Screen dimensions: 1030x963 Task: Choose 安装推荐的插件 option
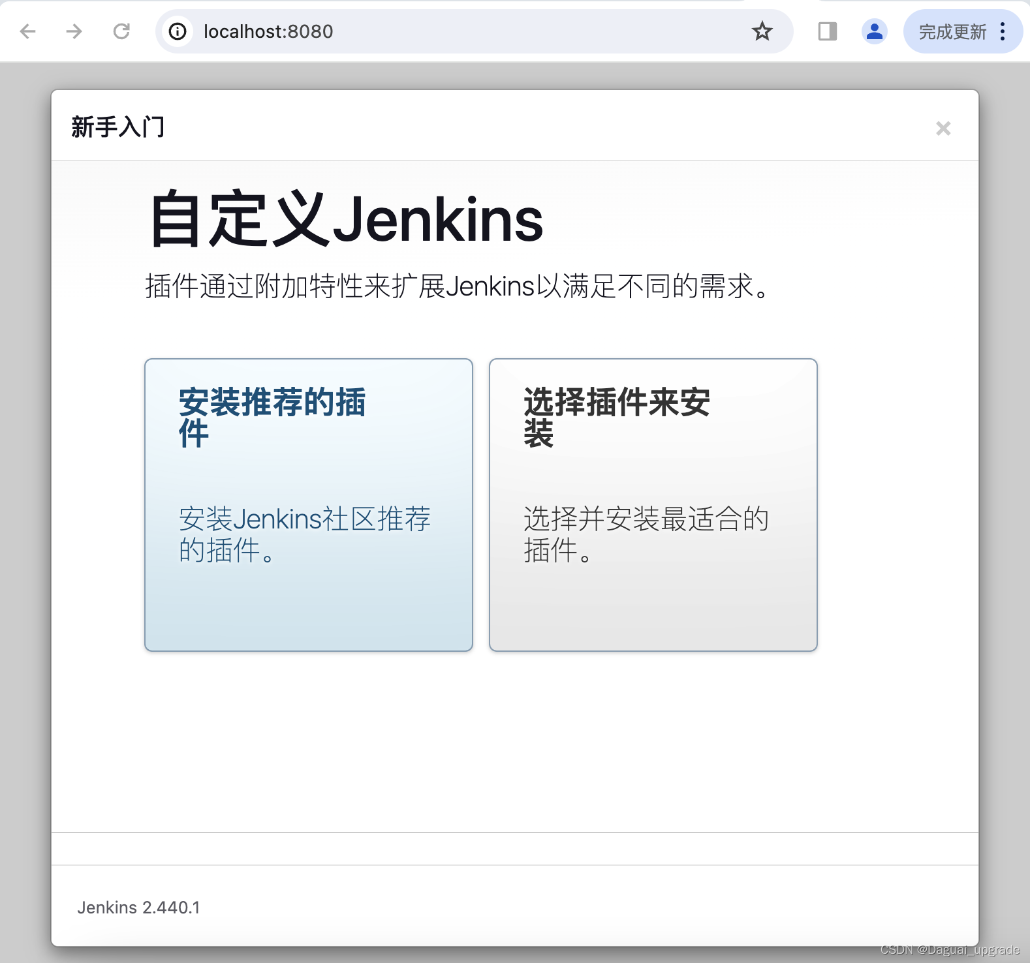(x=309, y=505)
